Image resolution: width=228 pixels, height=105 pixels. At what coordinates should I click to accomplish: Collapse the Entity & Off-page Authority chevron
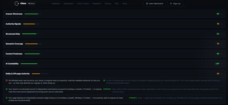222,74
